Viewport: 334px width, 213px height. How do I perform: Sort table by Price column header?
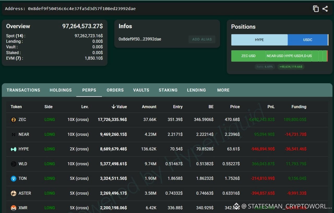pyautogui.click(x=235, y=107)
